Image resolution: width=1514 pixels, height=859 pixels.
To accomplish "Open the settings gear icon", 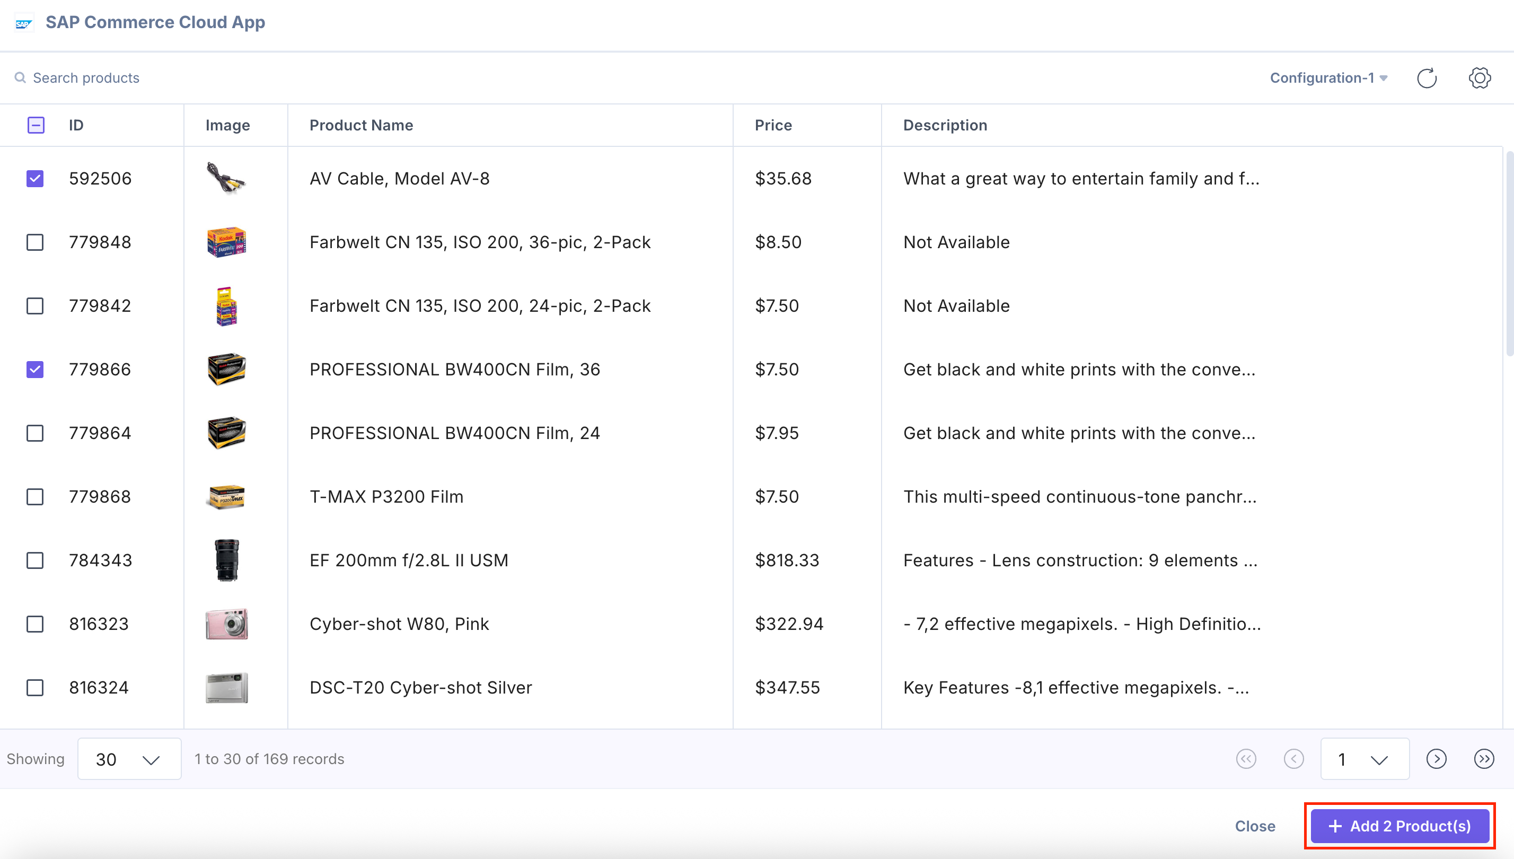I will (x=1479, y=78).
